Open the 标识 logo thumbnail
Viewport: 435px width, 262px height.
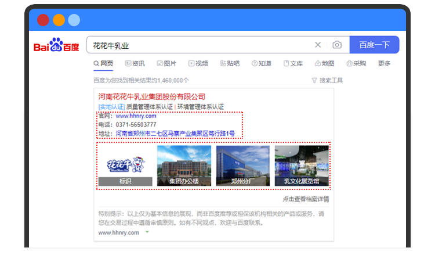point(125,166)
